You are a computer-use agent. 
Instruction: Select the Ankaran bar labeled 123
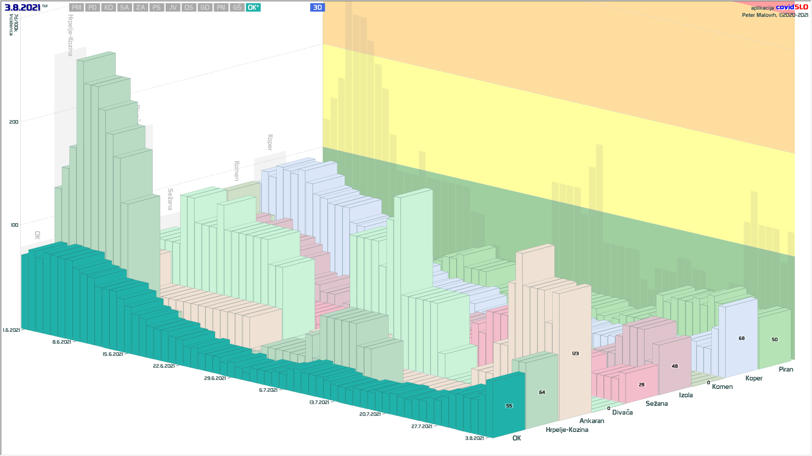[575, 353]
